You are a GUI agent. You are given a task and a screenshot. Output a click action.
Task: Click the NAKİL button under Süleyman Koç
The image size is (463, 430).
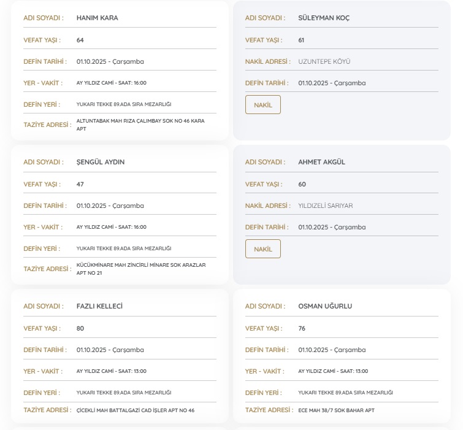[x=262, y=105]
